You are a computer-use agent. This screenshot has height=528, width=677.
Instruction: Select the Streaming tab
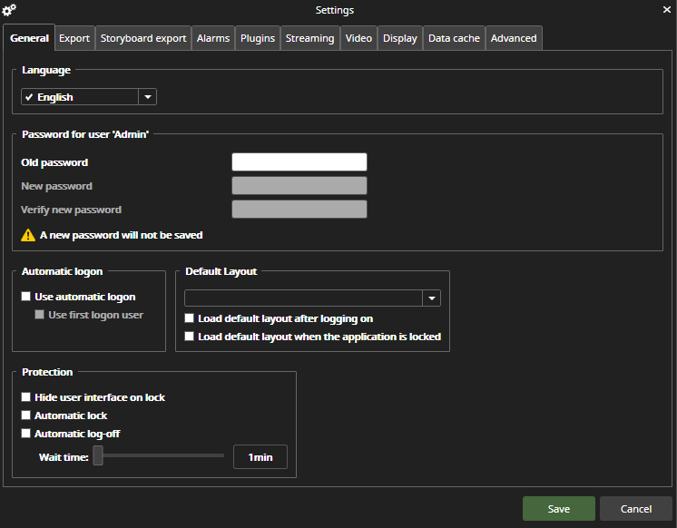tap(309, 38)
